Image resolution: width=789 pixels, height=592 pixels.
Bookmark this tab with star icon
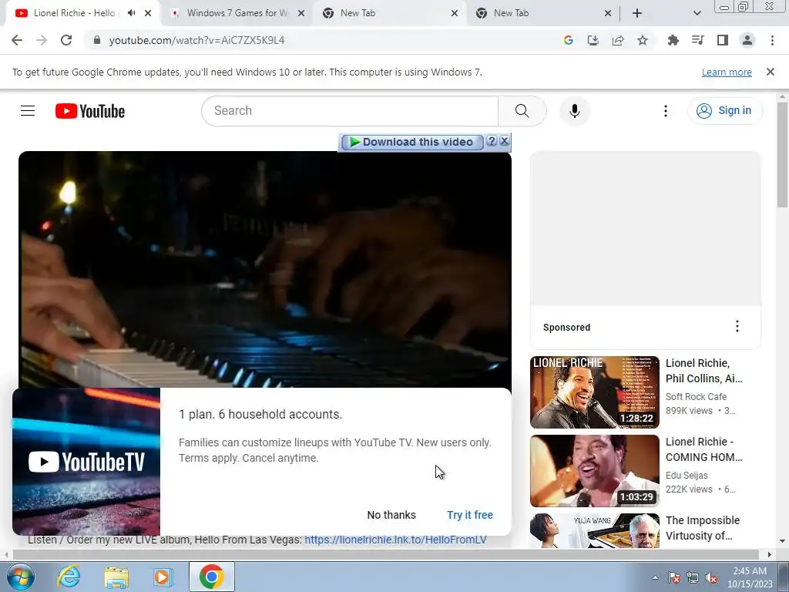[x=643, y=40]
